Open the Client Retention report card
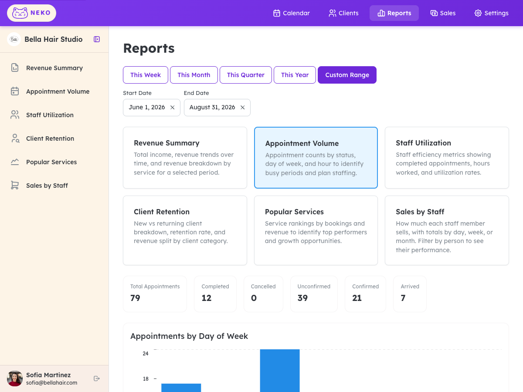The width and height of the screenshot is (523, 392). pyautogui.click(x=185, y=230)
